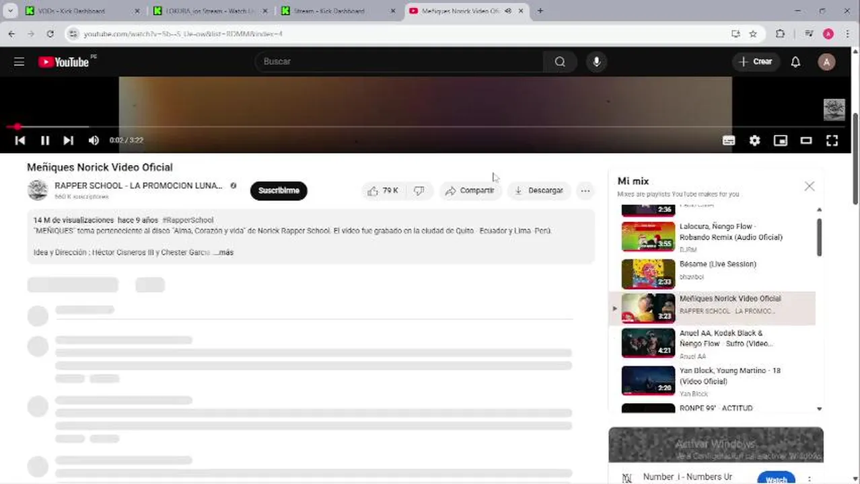860x484 pixels.
Task: Open media controls icon in toolbar
Action: (809, 34)
